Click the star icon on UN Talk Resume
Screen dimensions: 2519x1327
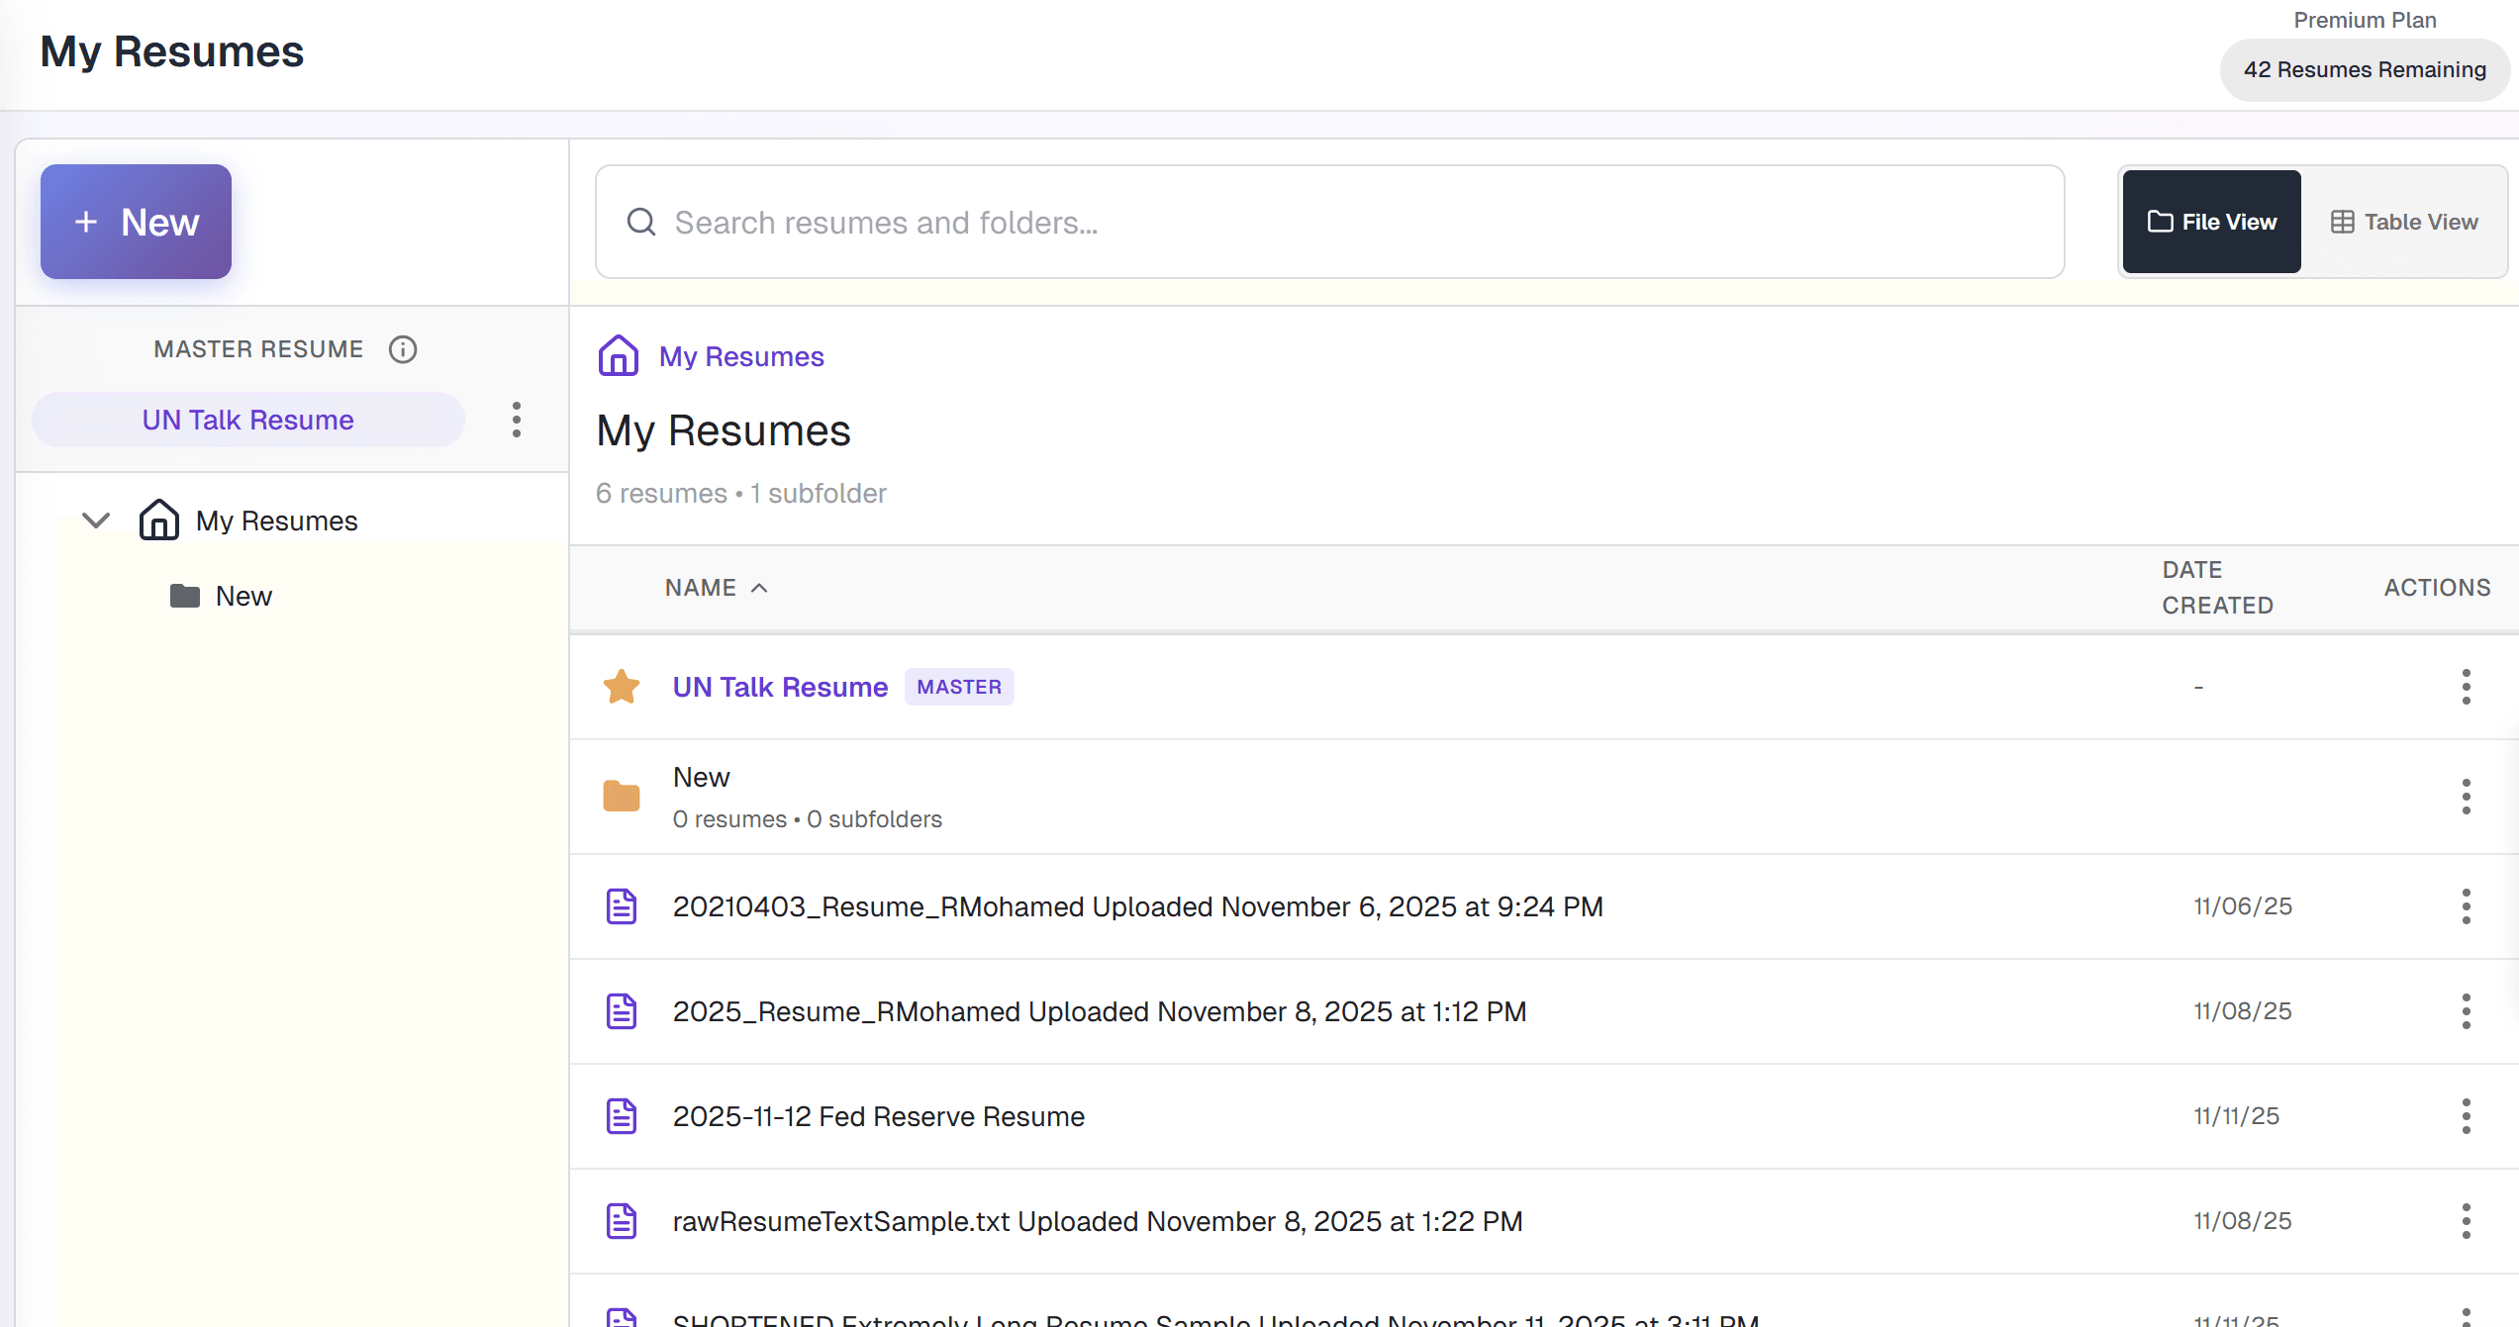621,686
